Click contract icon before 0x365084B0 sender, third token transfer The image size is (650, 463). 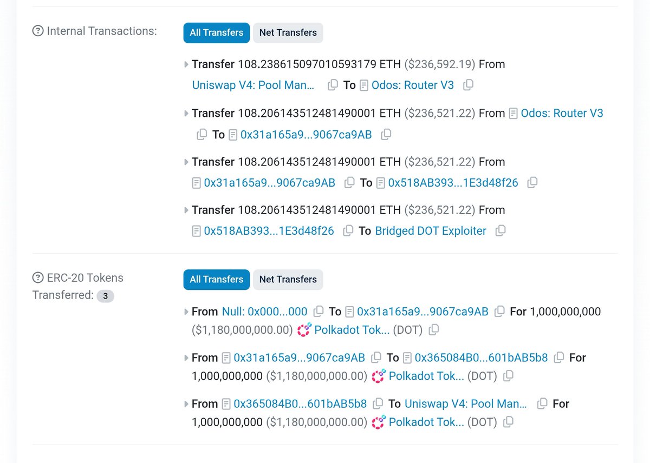(226, 404)
